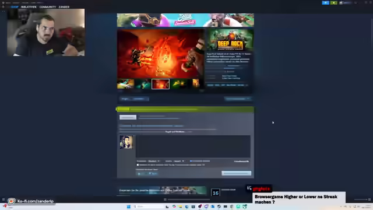Viewport: 373px width, 210px height.
Task: Open the review language dropdown
Action: pyautogui.click(x=179, y=161)
